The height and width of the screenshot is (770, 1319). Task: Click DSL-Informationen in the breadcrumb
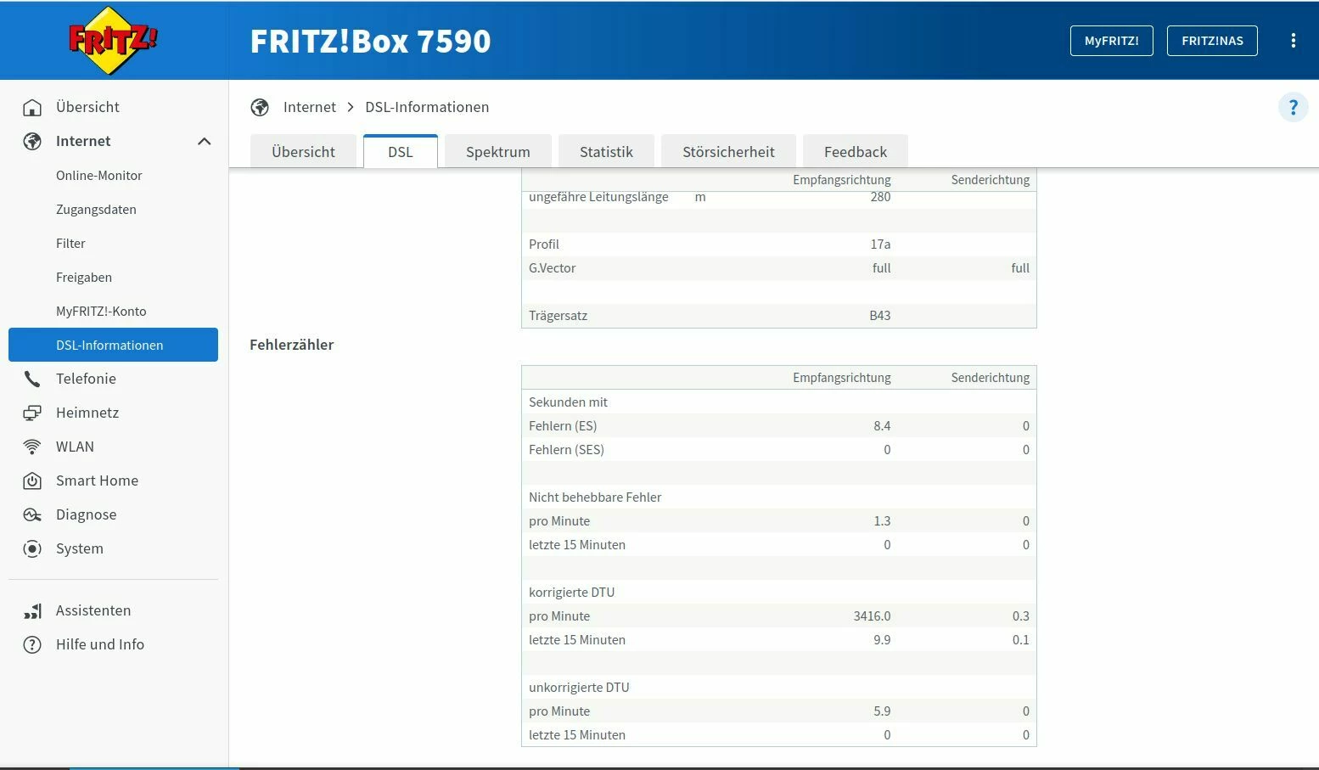click(427, 107)
